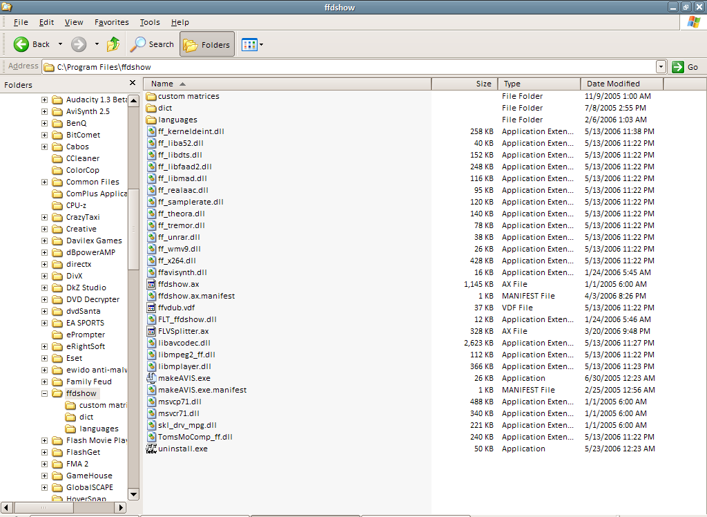Select the ffdshow.ax file icon
707x517 pixels.
(x=152, y=284)
